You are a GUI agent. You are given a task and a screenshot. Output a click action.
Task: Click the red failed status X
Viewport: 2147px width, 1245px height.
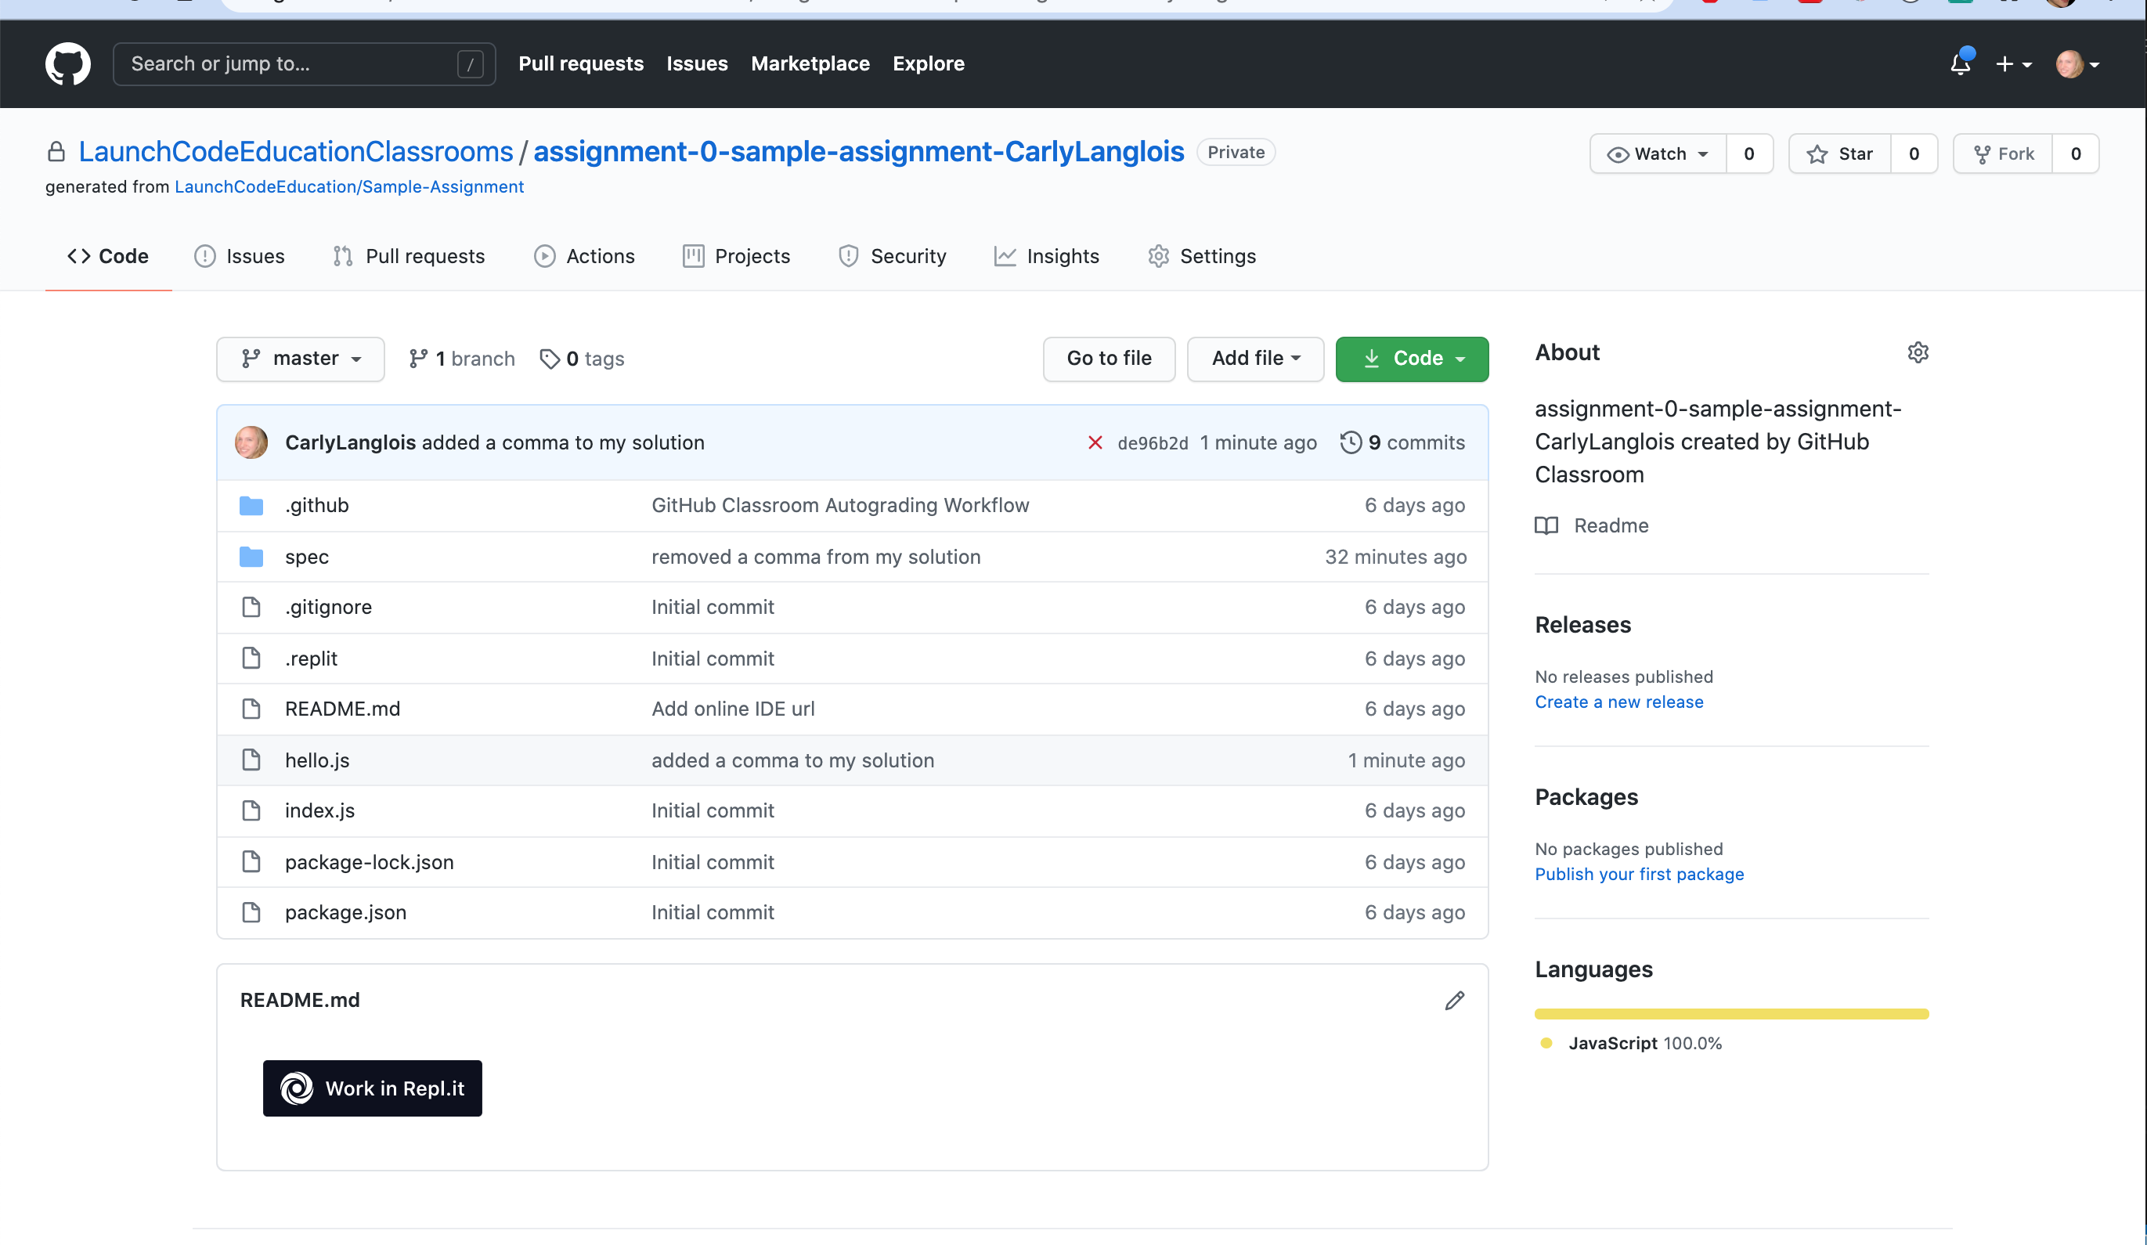pyautogui.click(x=1095, y=442)
